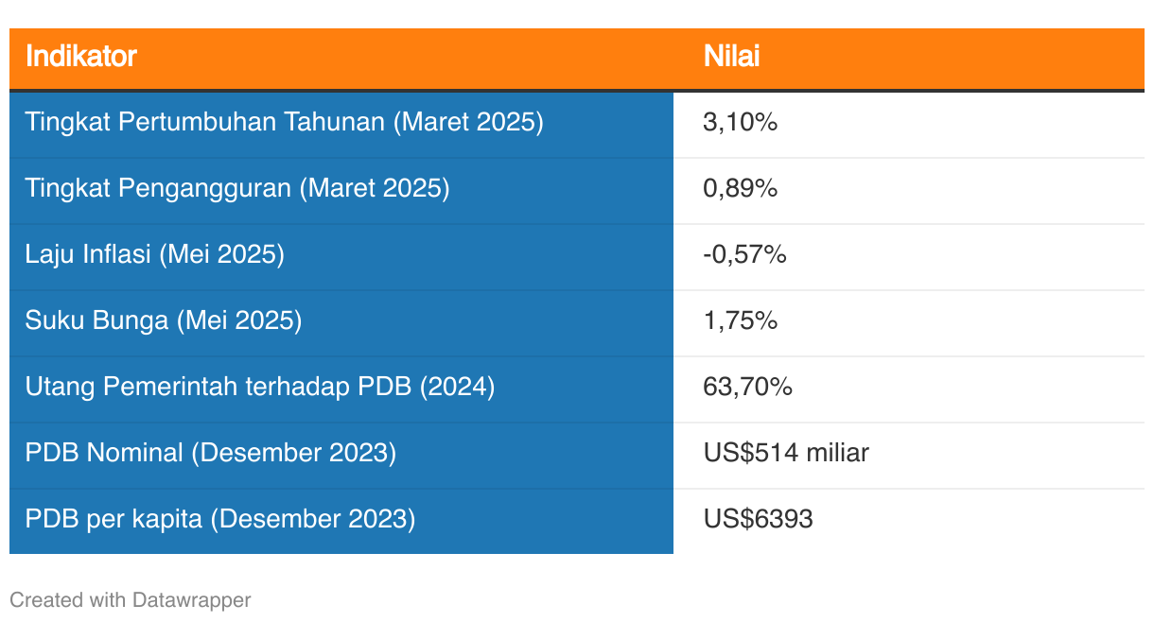Select the -0,57% inflation value
1154x622 pixels.
744,254
